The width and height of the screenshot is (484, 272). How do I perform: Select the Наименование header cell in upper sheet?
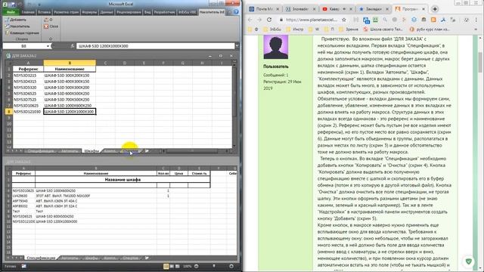[x=70, y=69]
